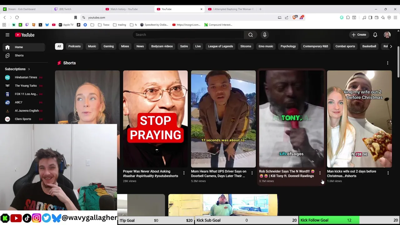Open the account avatar menu
Image resolution: width=400 pixels, height=225 pixels.
pyautogui.click(x=387, y=35)
